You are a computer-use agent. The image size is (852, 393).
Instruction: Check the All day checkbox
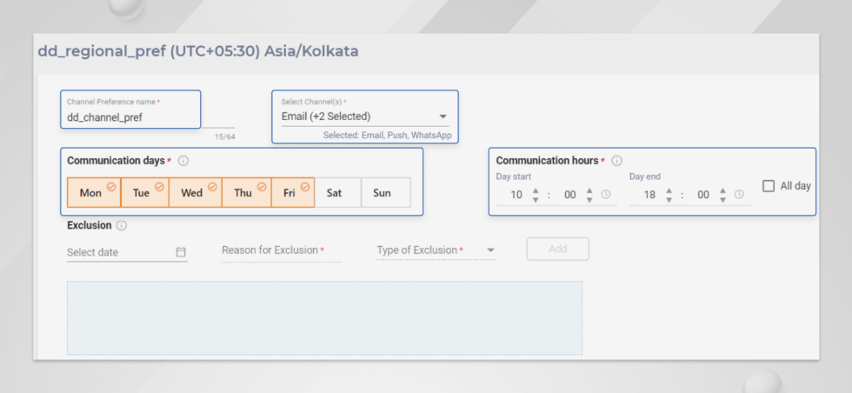click(769, 186)
